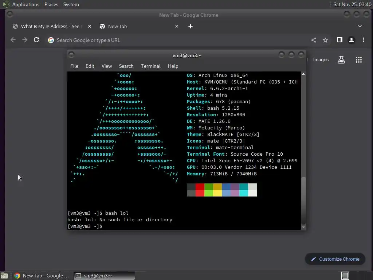
Task: Open the Places menu in panel
Action: click(51, 4)
